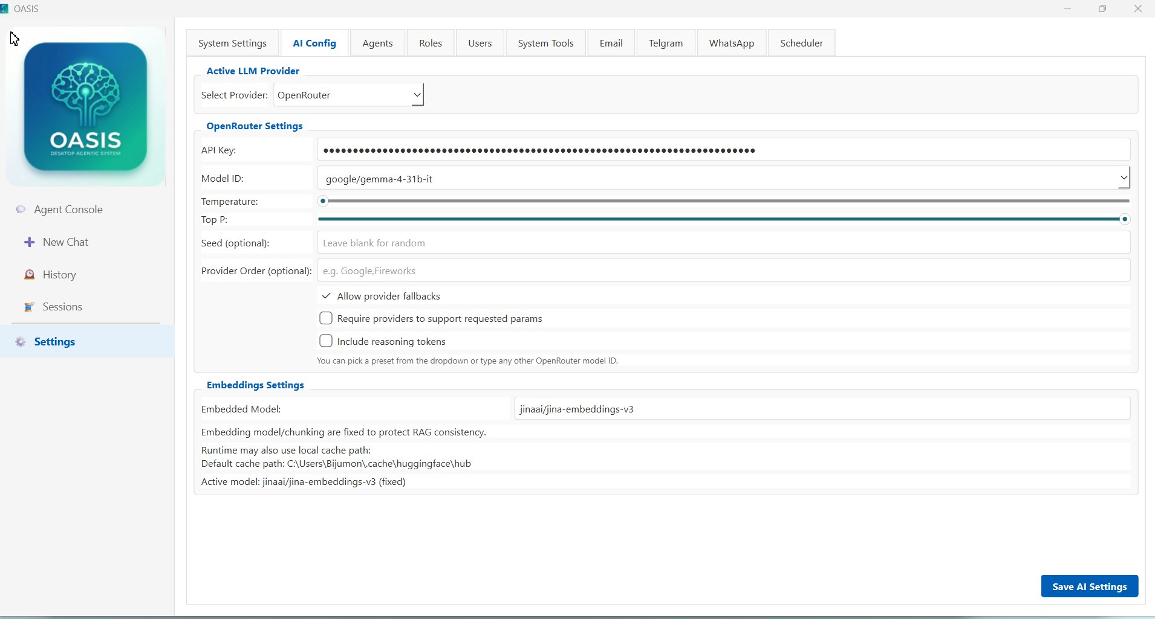
Task: Go to the Roles tab
Action: click(431, 43)
